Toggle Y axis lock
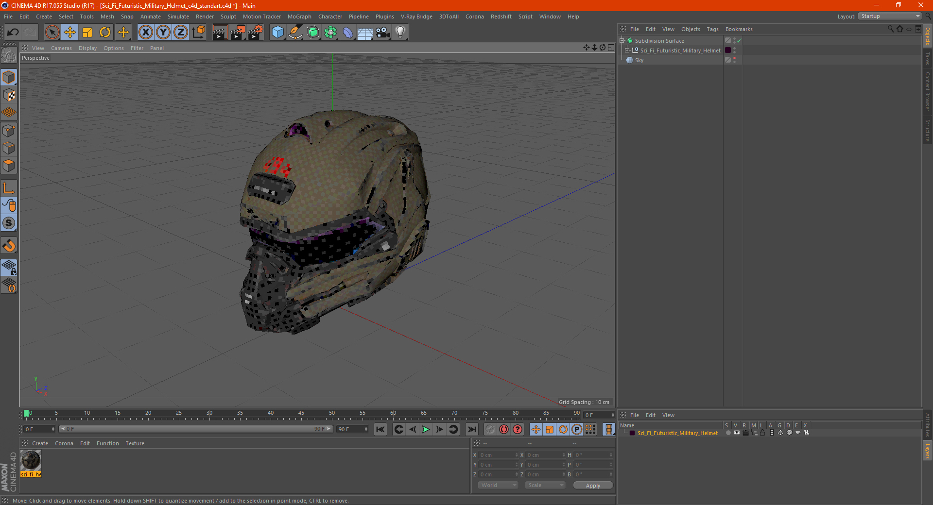This screenshot has height=505, width=933. (163, 33)
